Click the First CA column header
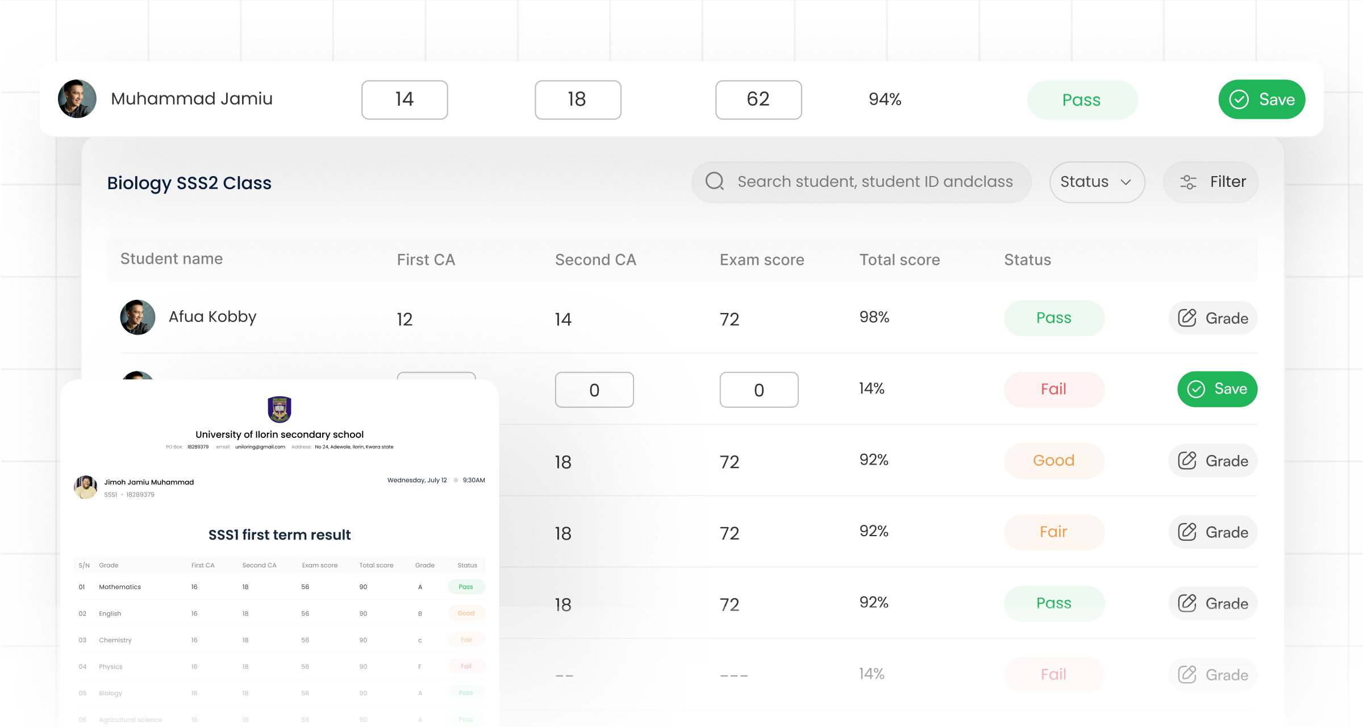The image size is (1363, 727). pos(426,260)
